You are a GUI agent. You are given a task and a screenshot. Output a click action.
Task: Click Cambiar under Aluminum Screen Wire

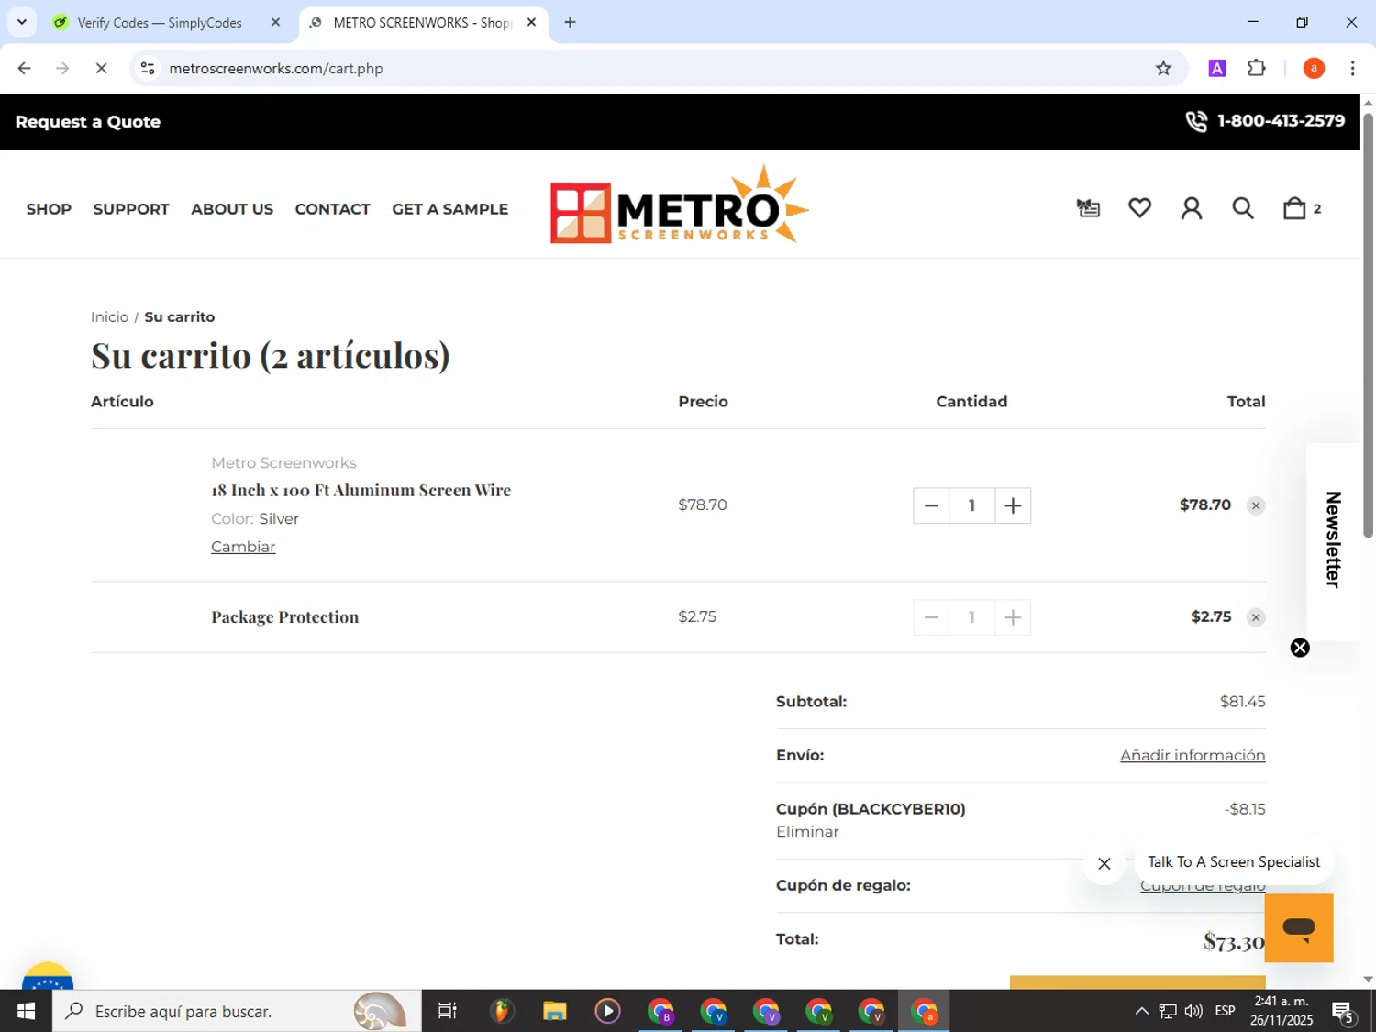coord(243,547)
